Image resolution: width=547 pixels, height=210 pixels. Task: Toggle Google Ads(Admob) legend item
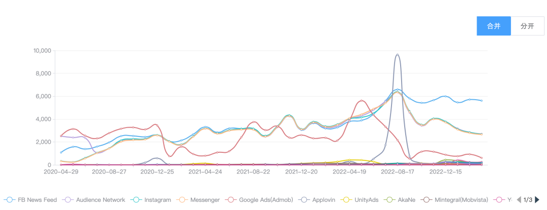click(258, 200)
